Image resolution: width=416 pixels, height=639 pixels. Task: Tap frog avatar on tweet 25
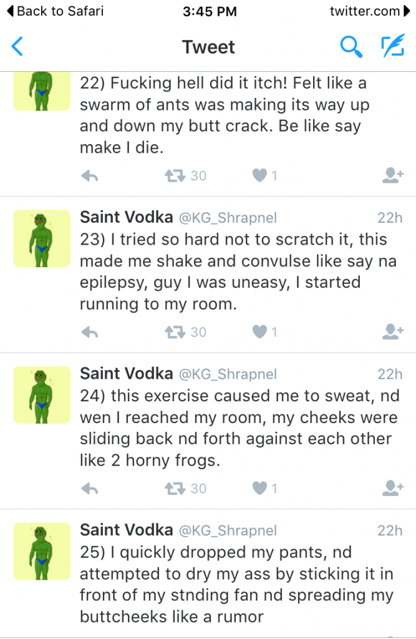click(x=42, y=551)
